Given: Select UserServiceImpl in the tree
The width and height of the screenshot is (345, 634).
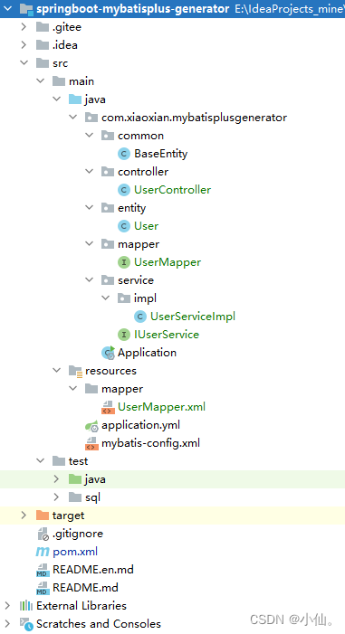Looking at the screenshot, I should pos(193,317).
